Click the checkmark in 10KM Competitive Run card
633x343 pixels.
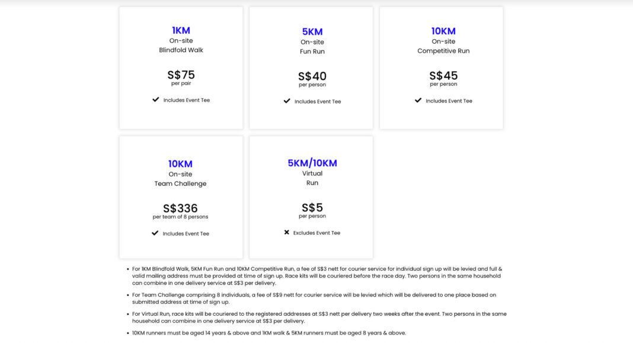click(418, 101)
